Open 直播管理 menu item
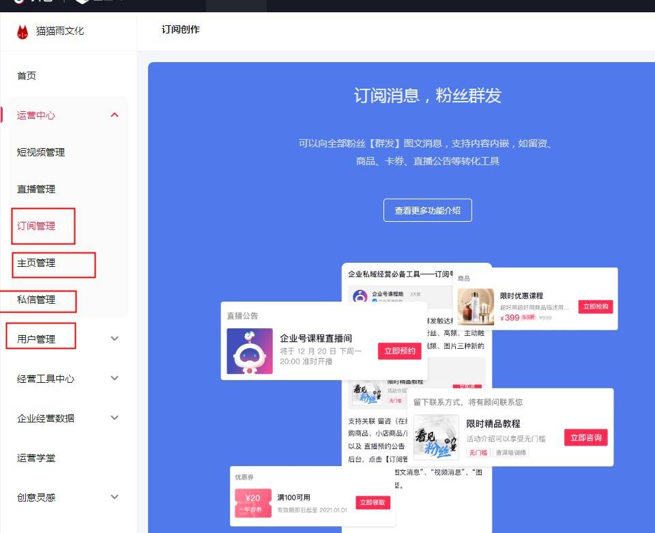655x533 pixels. click(x=36, y=189)
